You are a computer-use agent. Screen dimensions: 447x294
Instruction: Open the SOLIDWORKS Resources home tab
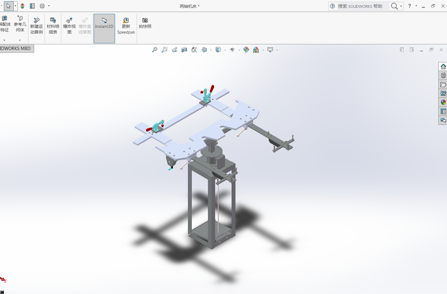click(x=443, y=66)
